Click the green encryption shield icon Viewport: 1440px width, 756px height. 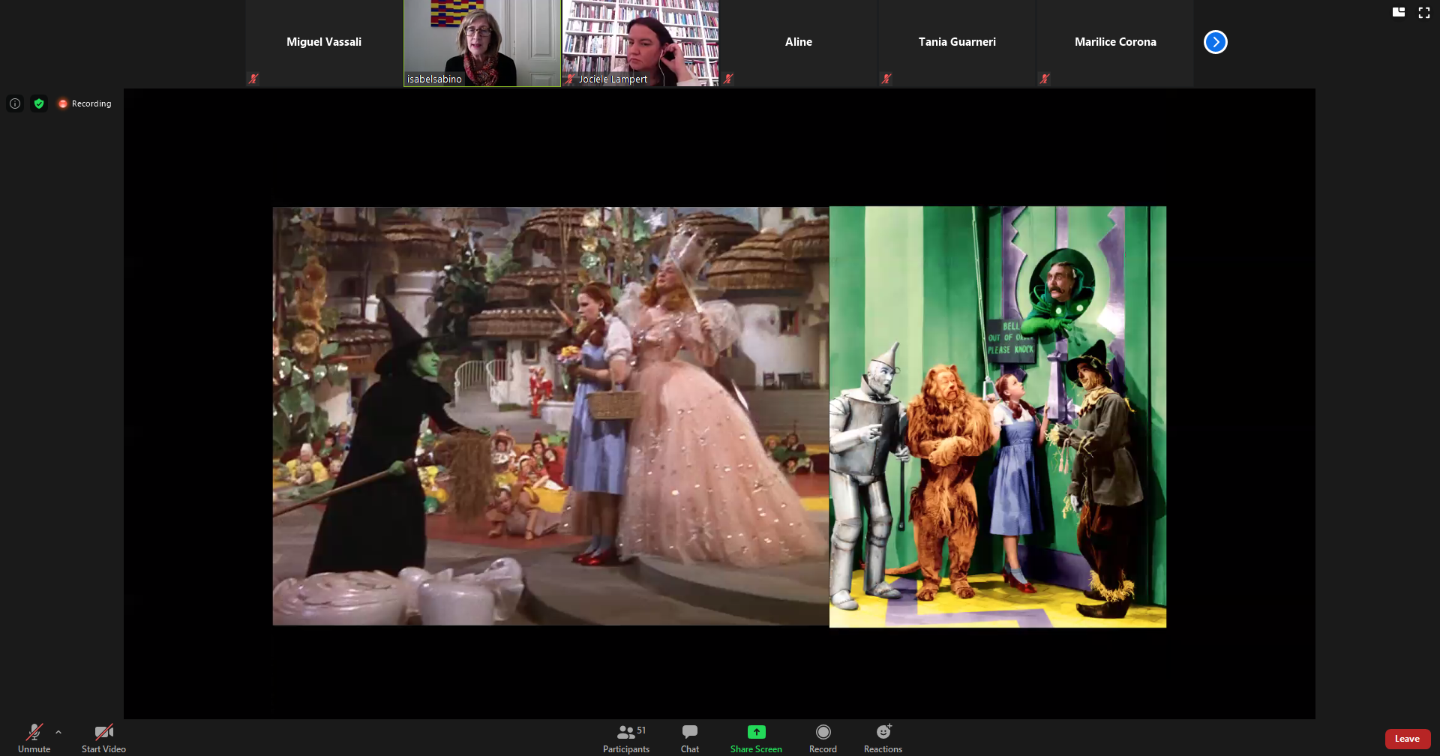(39, 103)
